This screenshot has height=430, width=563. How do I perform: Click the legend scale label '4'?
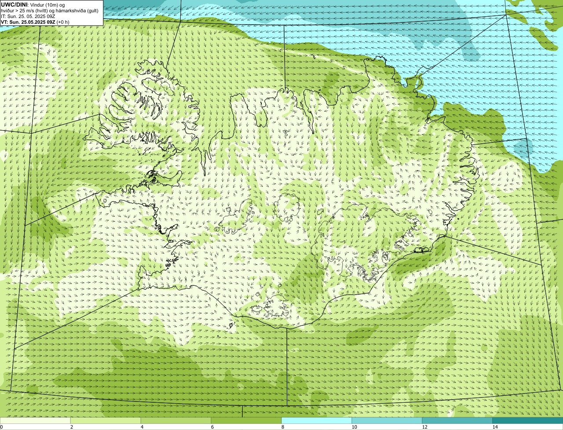(x=142, y=427)
